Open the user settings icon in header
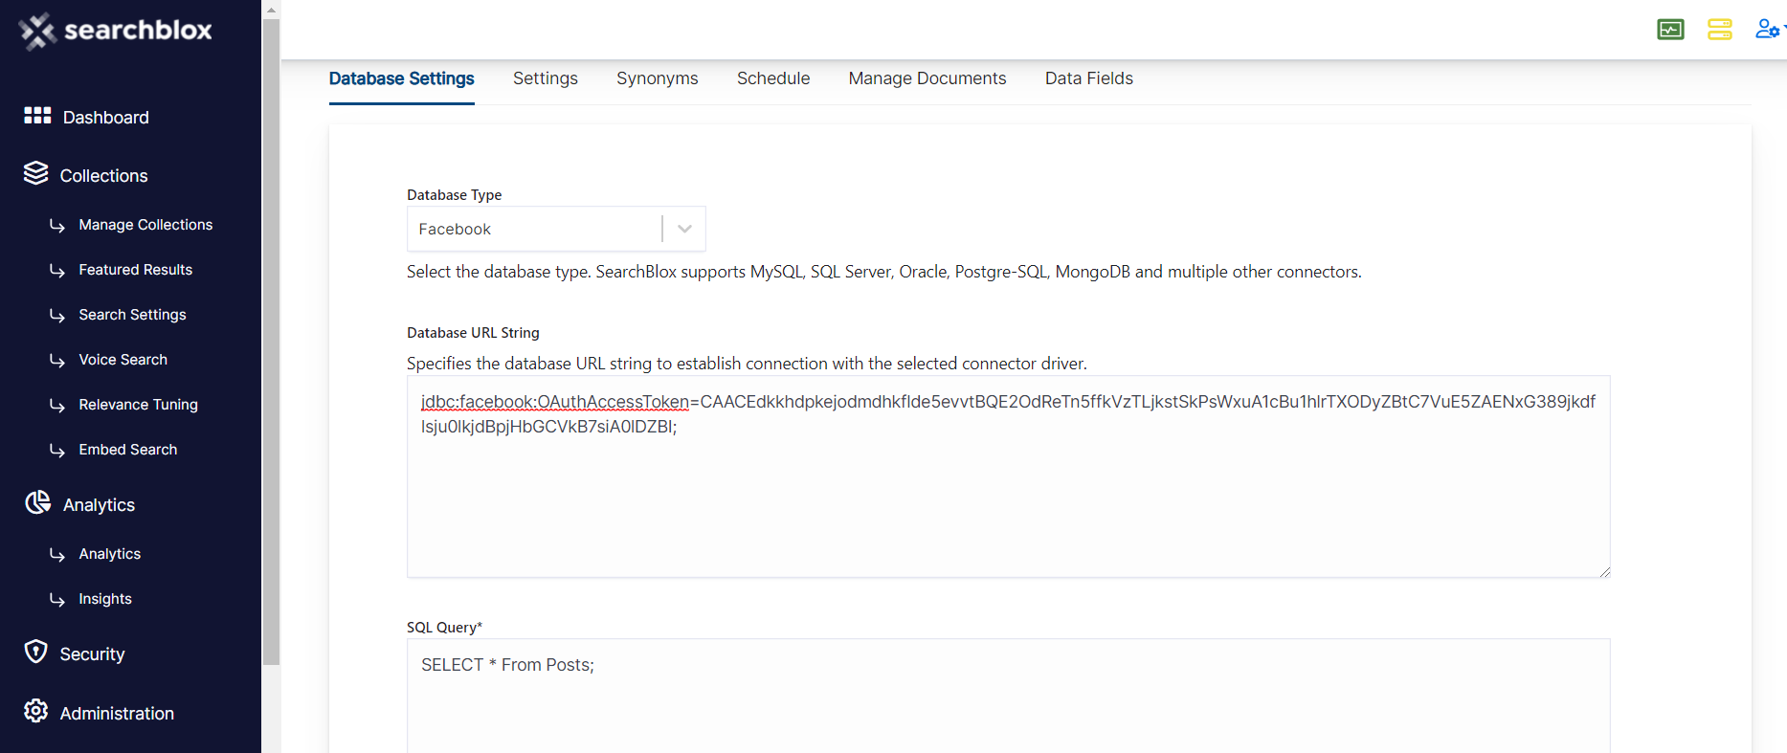The width and height of the screenshot is (1787, 753). pos(1768,30)
